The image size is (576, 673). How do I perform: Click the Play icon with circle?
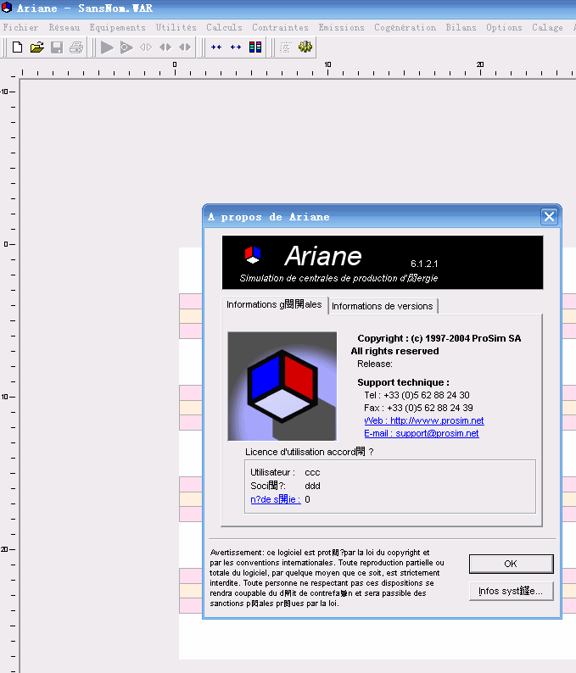tap(126, 47)
